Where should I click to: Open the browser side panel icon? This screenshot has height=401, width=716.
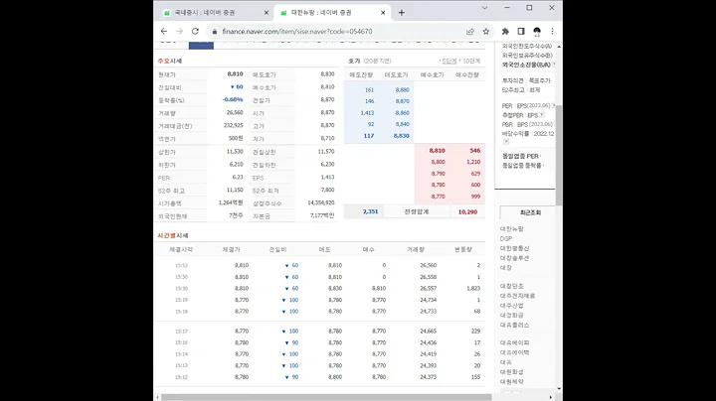pyautogui.click(x=521, y=32)
